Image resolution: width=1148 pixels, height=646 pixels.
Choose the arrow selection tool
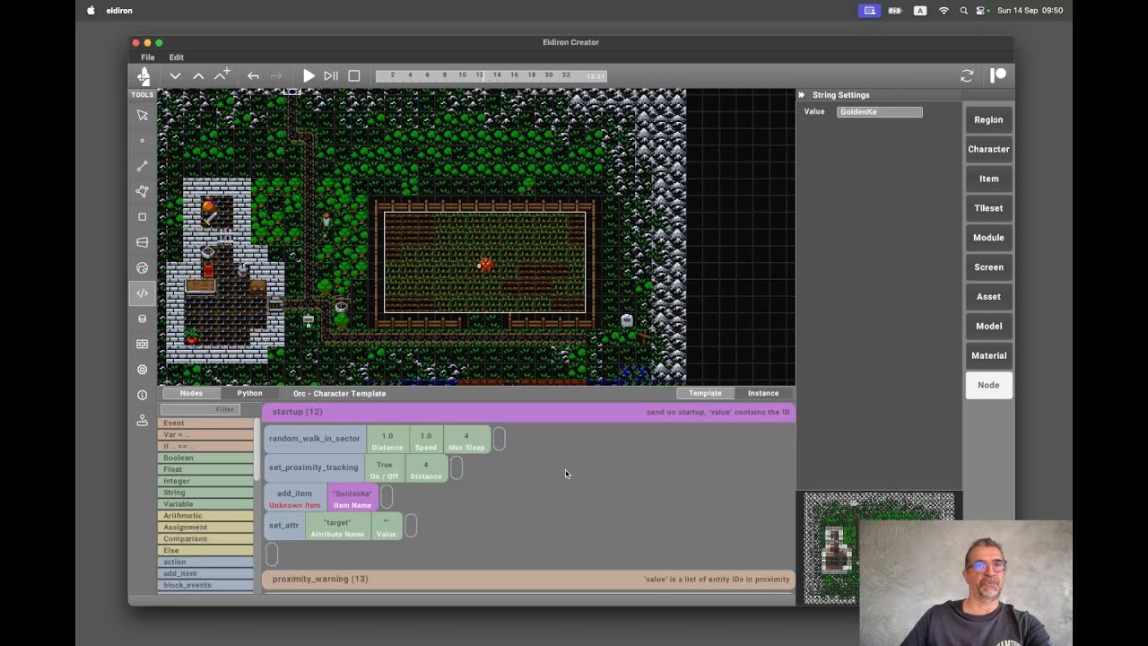[x=142, y=115]
